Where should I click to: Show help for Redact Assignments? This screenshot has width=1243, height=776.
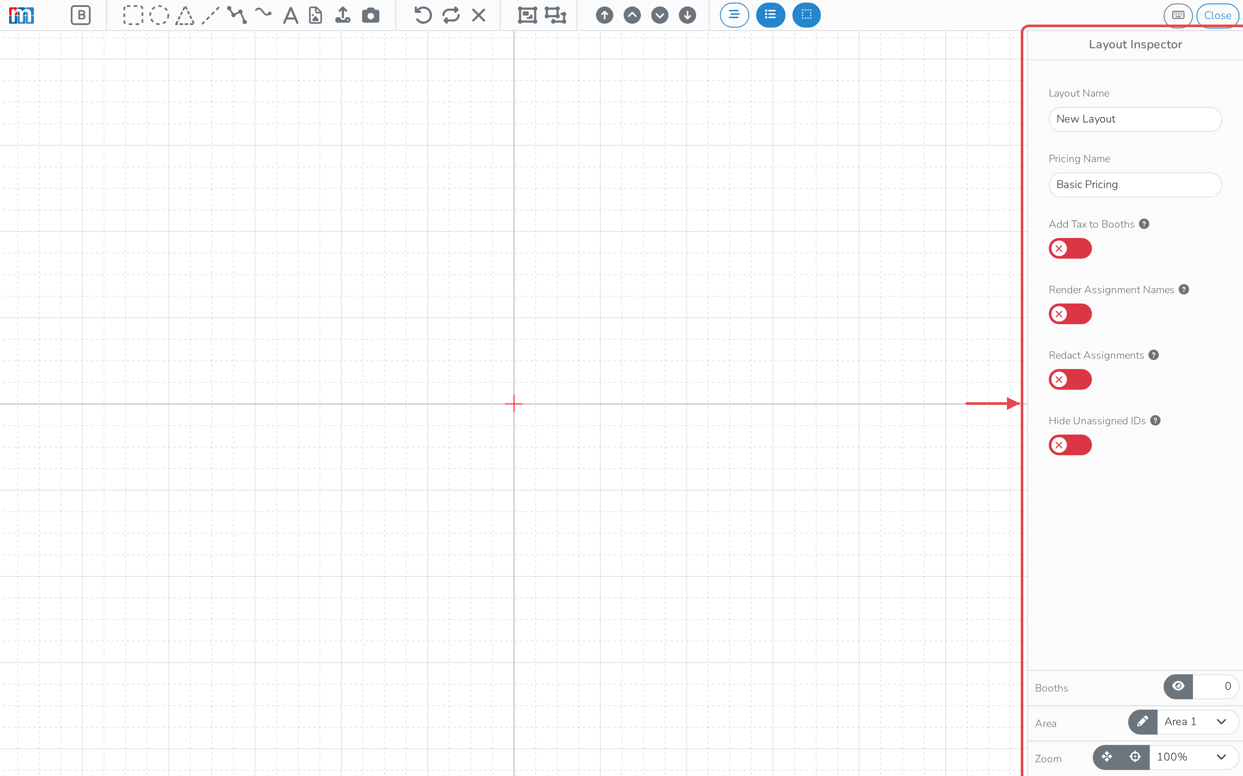click(x=1154, y=355)
